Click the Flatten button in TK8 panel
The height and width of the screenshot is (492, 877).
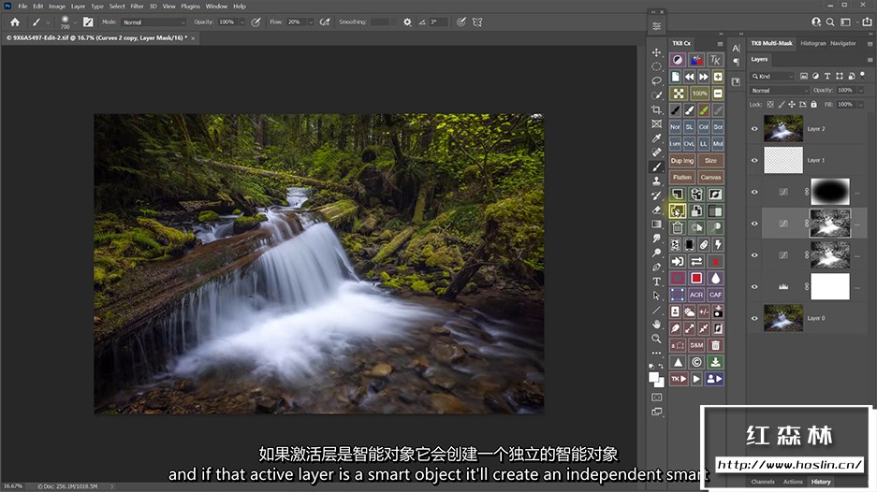coord(682,177)
